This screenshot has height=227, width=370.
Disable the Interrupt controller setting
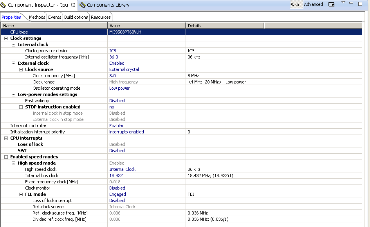[x=117, y=126]
